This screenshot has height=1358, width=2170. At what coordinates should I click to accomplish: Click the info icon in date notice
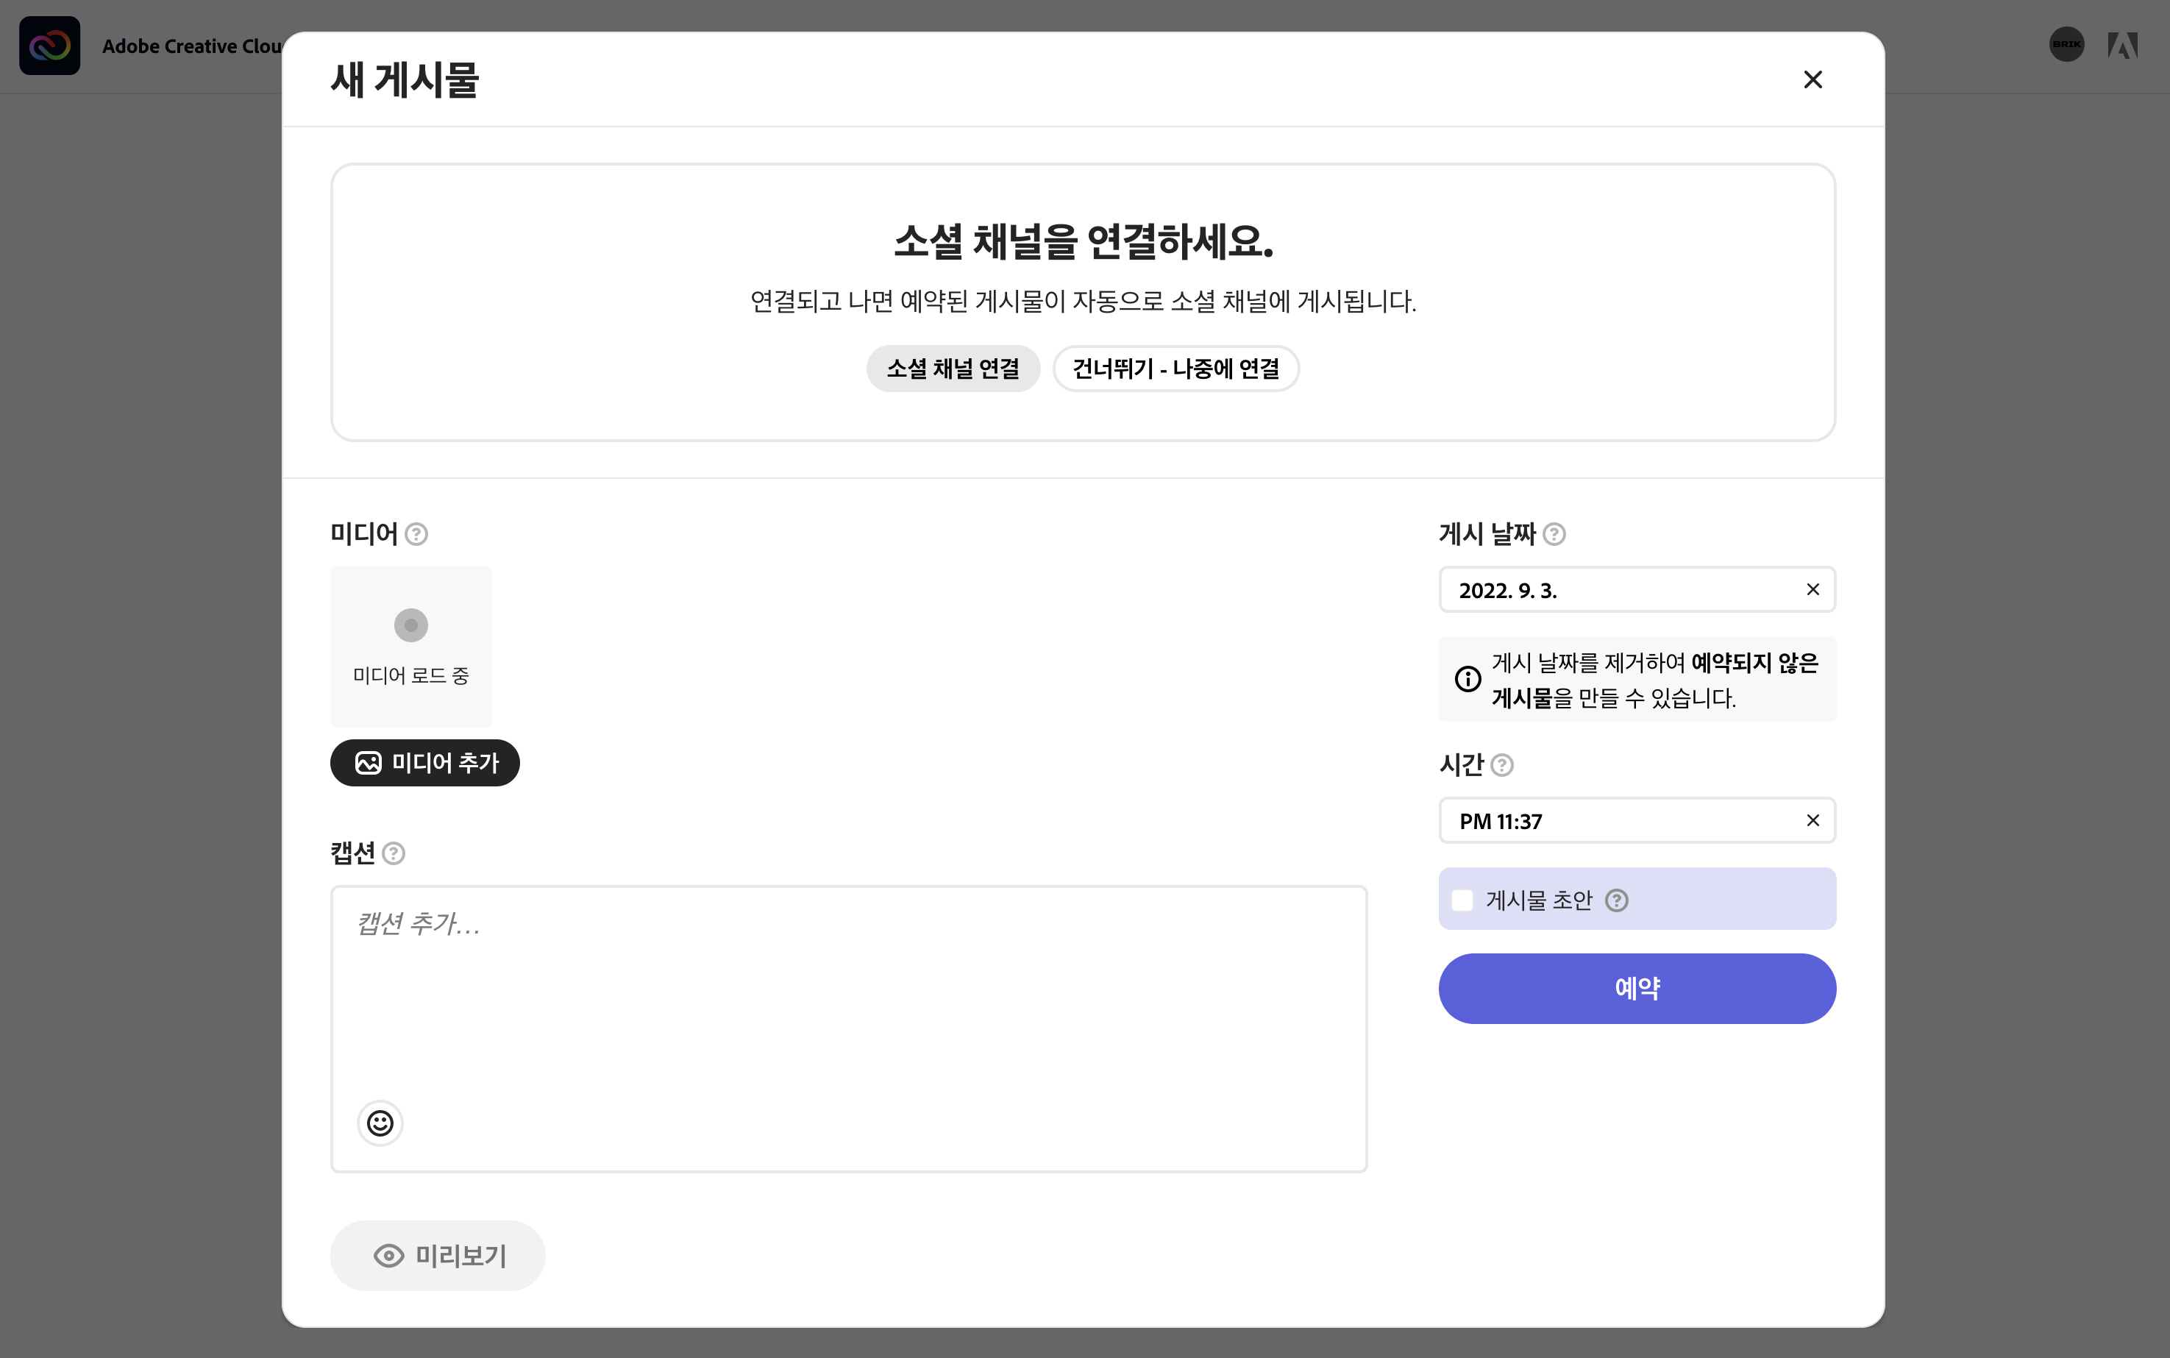point(1468,679)
